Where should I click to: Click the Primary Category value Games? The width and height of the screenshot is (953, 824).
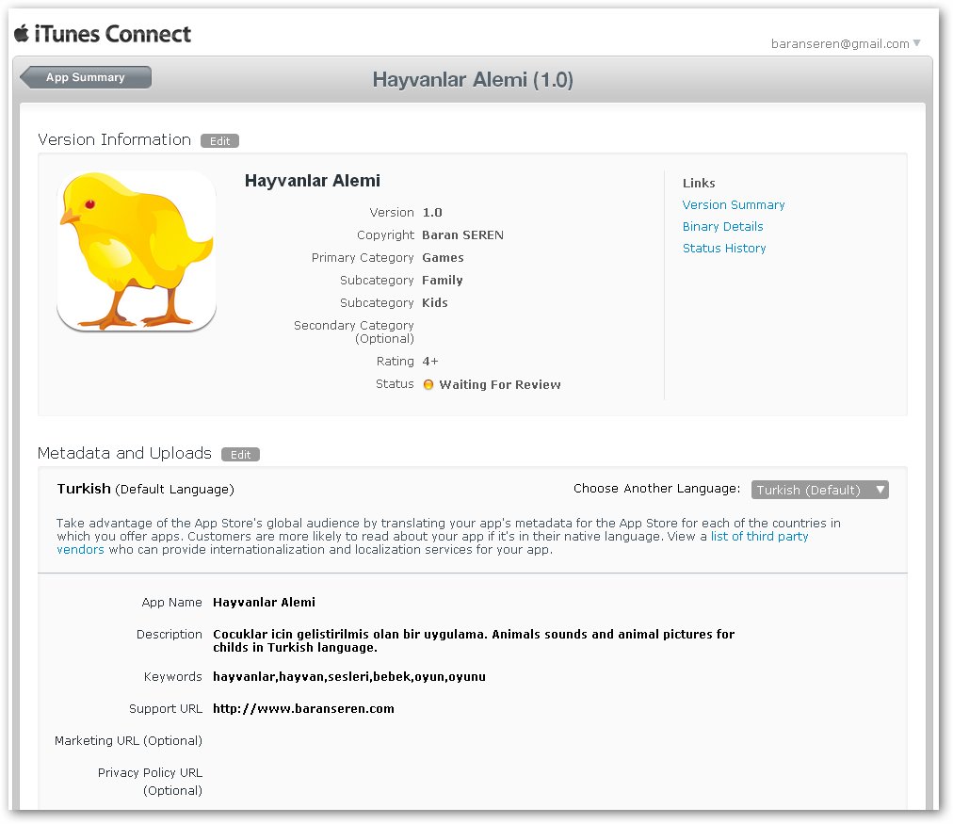coord(443,258)
